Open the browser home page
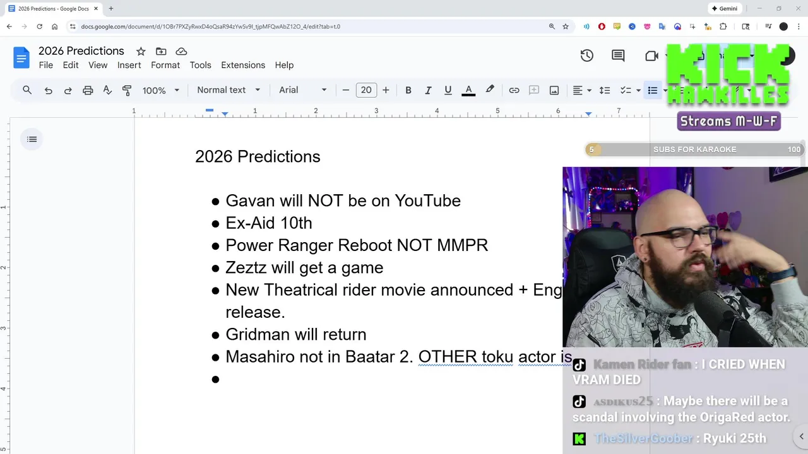 coord(55,26)
